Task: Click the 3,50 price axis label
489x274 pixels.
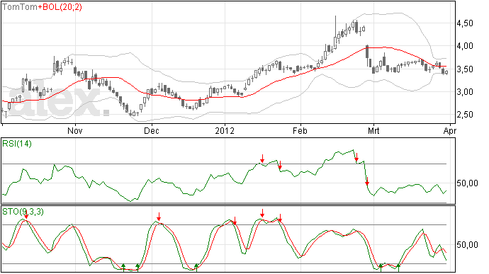Action: pos(465,69)
